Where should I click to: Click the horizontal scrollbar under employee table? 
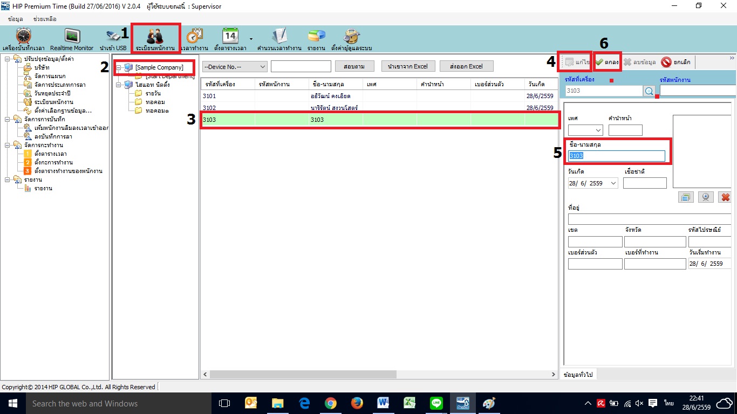pyautogui.click(x=302, y=374)
